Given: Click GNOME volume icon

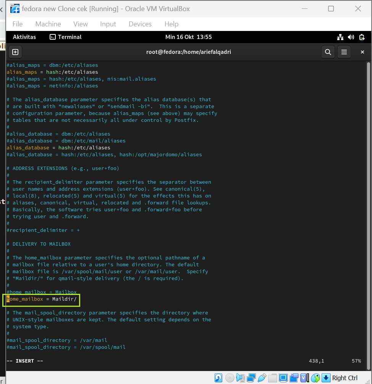Looking at the screenshot, I should (x=351, y=37).
